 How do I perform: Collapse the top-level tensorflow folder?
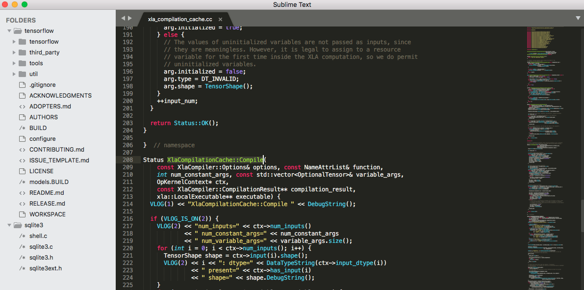point(9,30)
